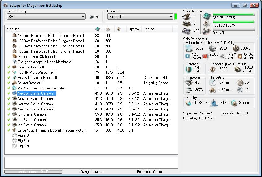Click the powergrid column header icon
This screenshot has width=262, height=177.
pyautogui.click(x=108, y=29)
